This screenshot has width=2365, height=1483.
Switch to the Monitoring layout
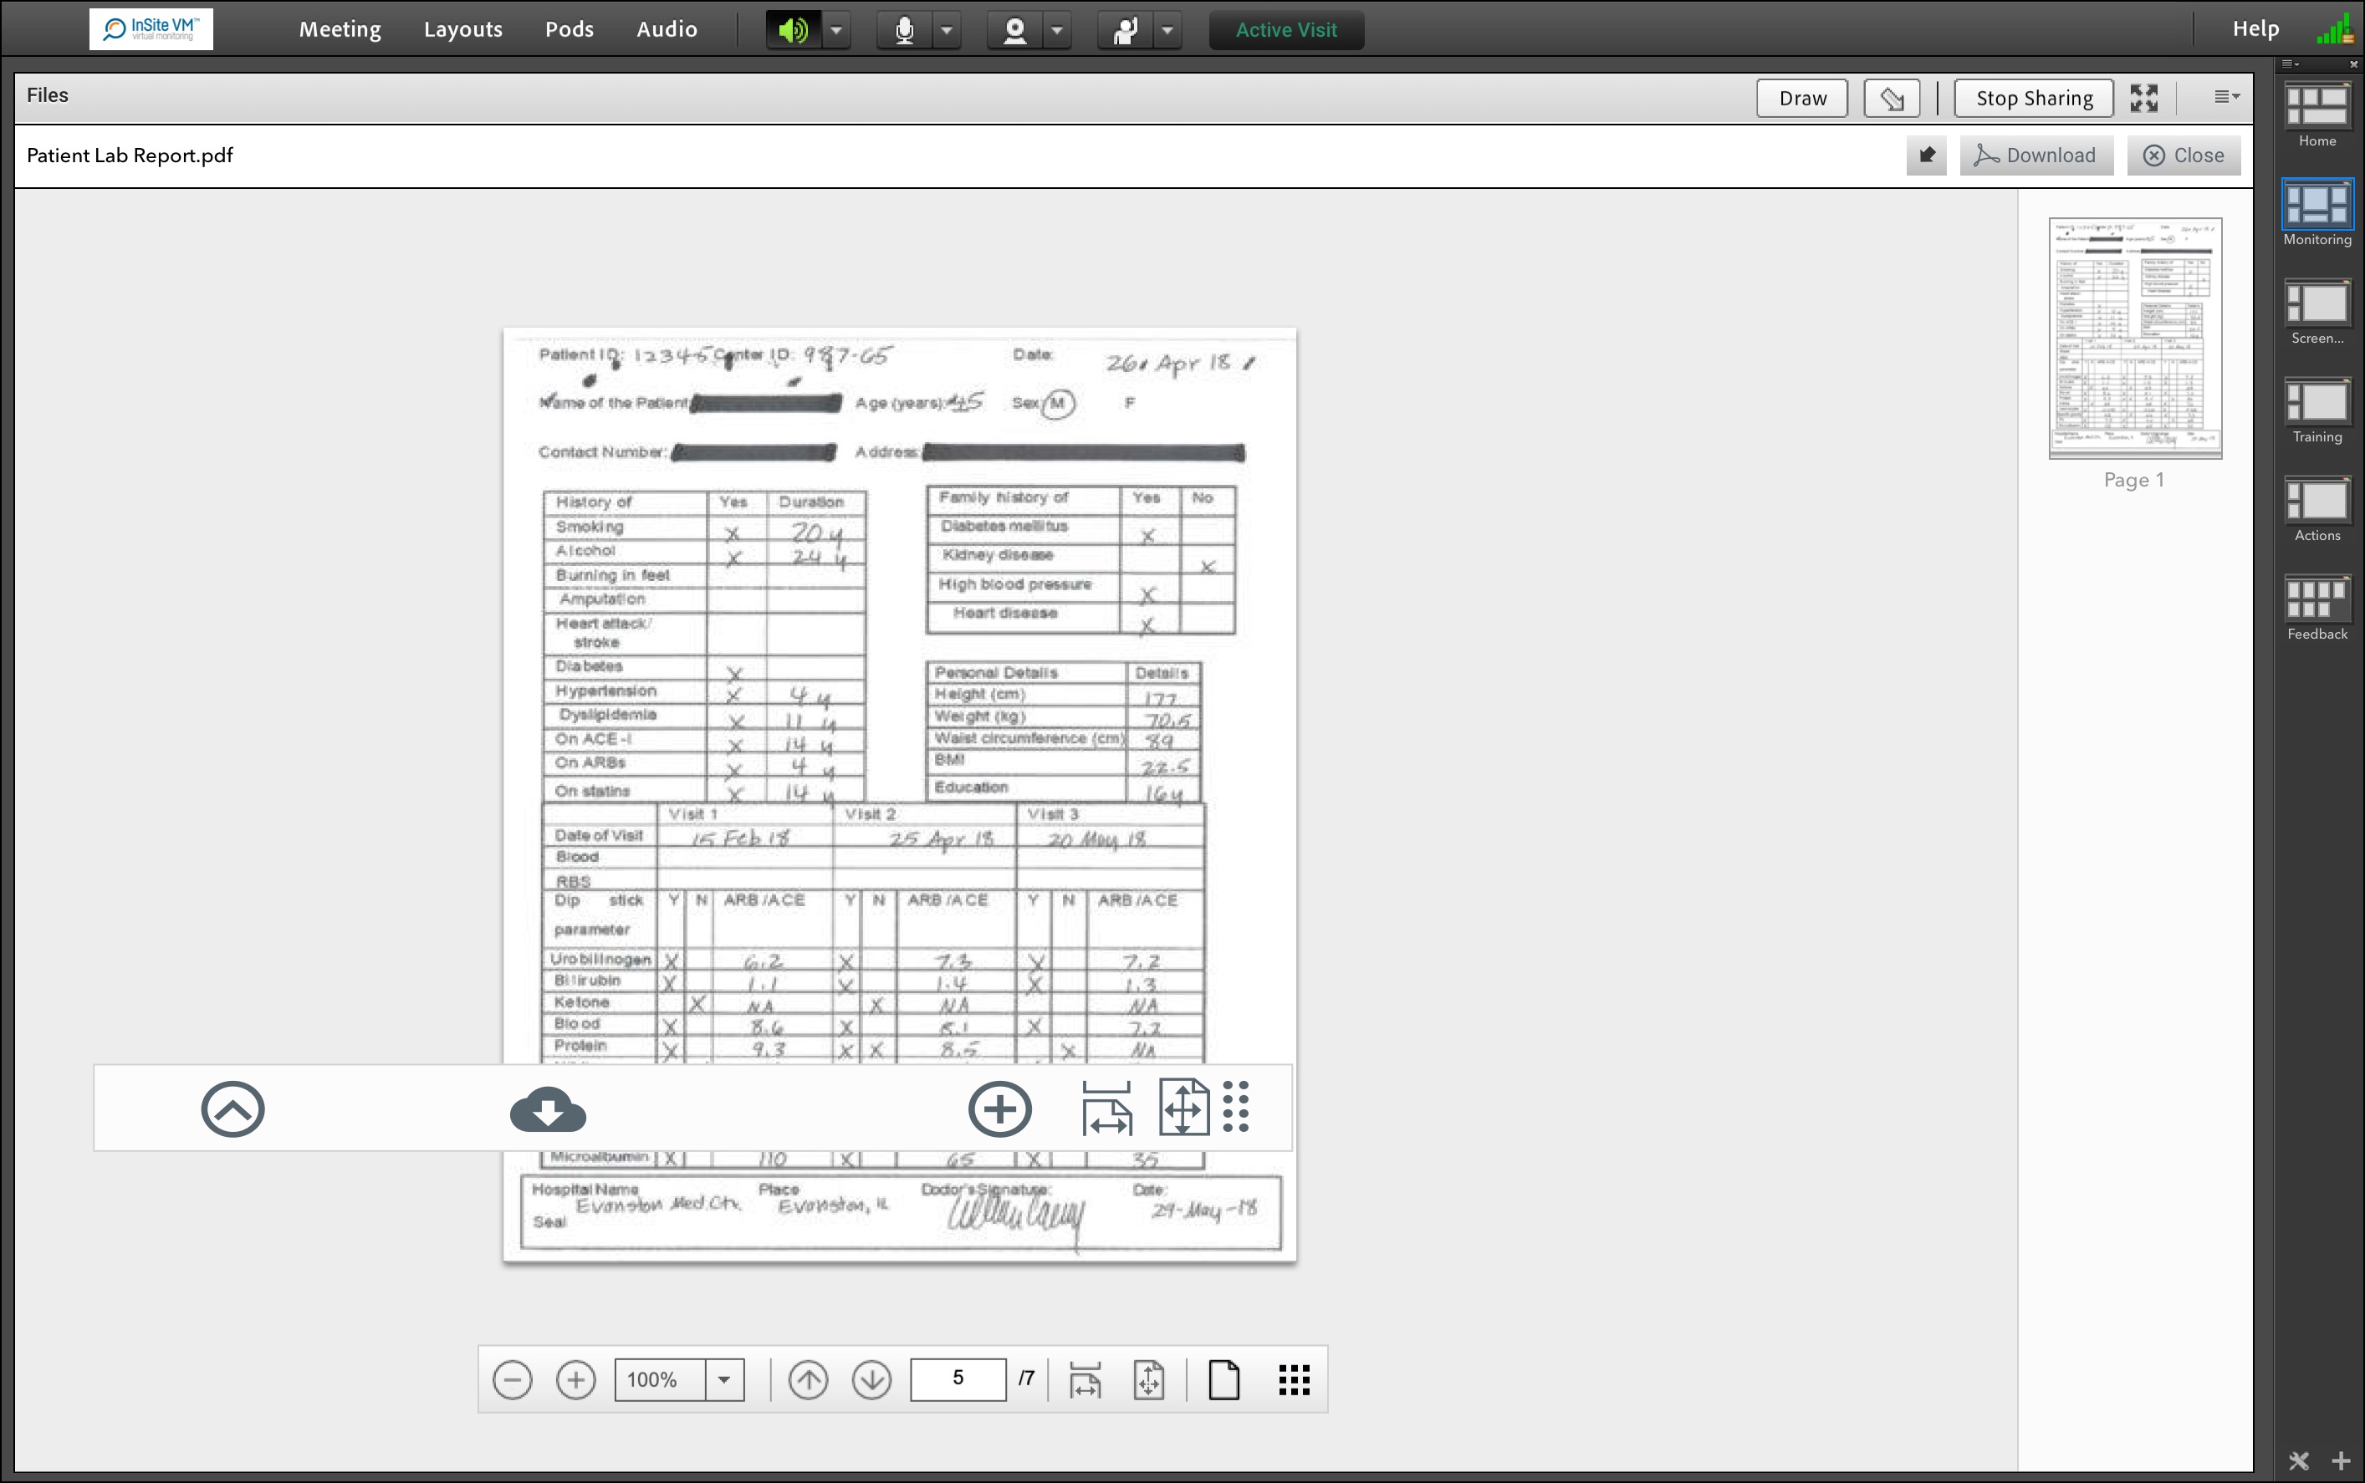[2317, 214]
